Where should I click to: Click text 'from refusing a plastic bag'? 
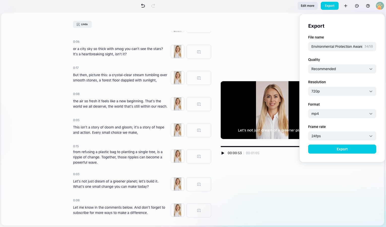tap(94, 152)
